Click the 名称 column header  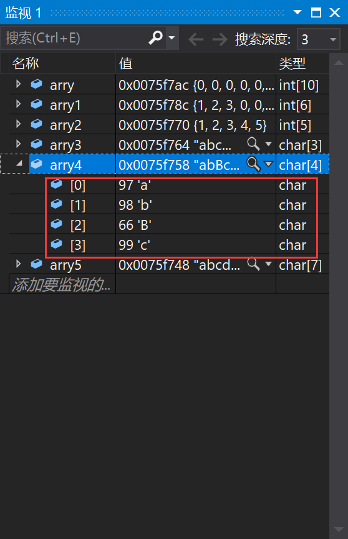[x=62, y=63]
